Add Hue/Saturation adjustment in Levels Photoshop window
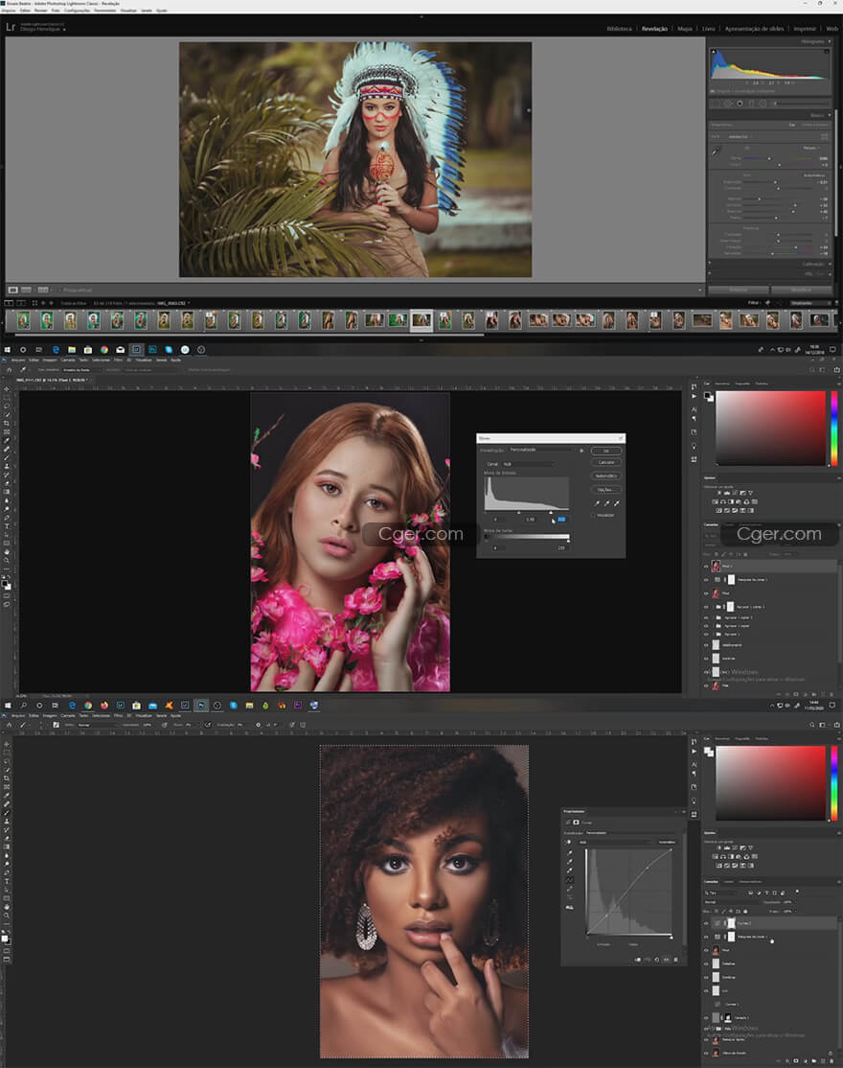Image resolution: width=843 pixels, height=1068 pixels. tap(715, 501)
